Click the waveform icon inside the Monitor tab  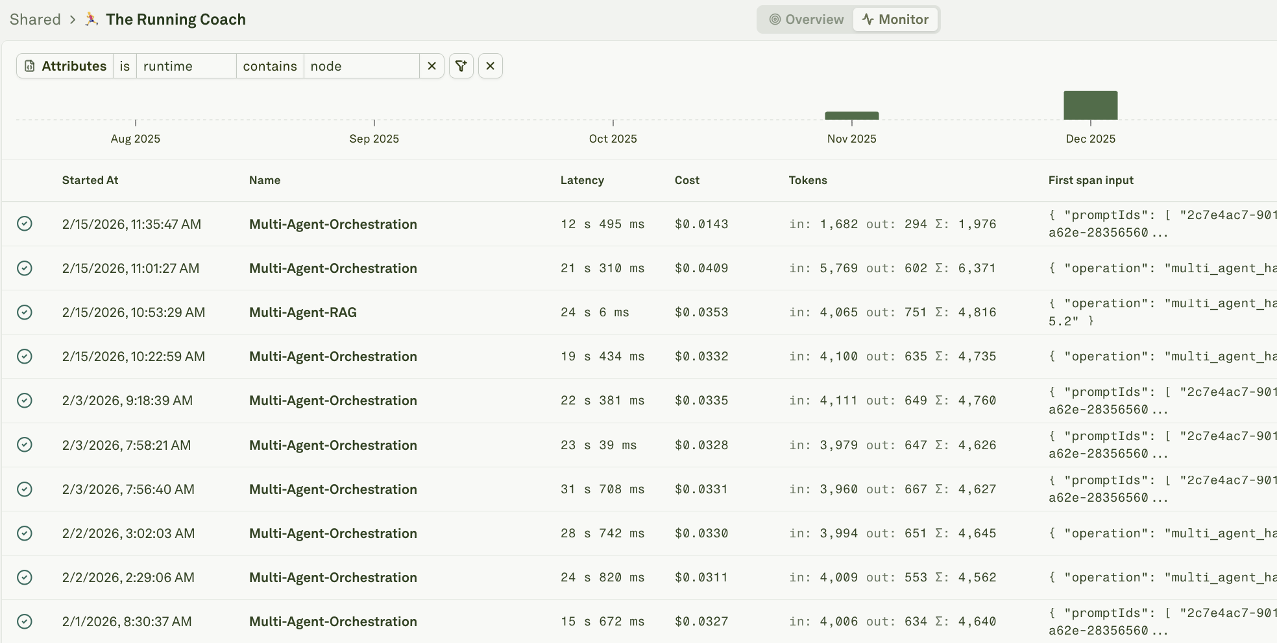point(867,19)
